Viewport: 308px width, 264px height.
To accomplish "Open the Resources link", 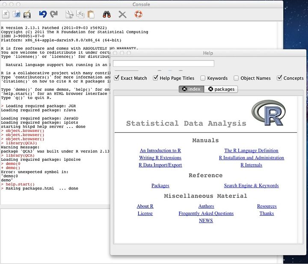I will click(x=267, y=206).
